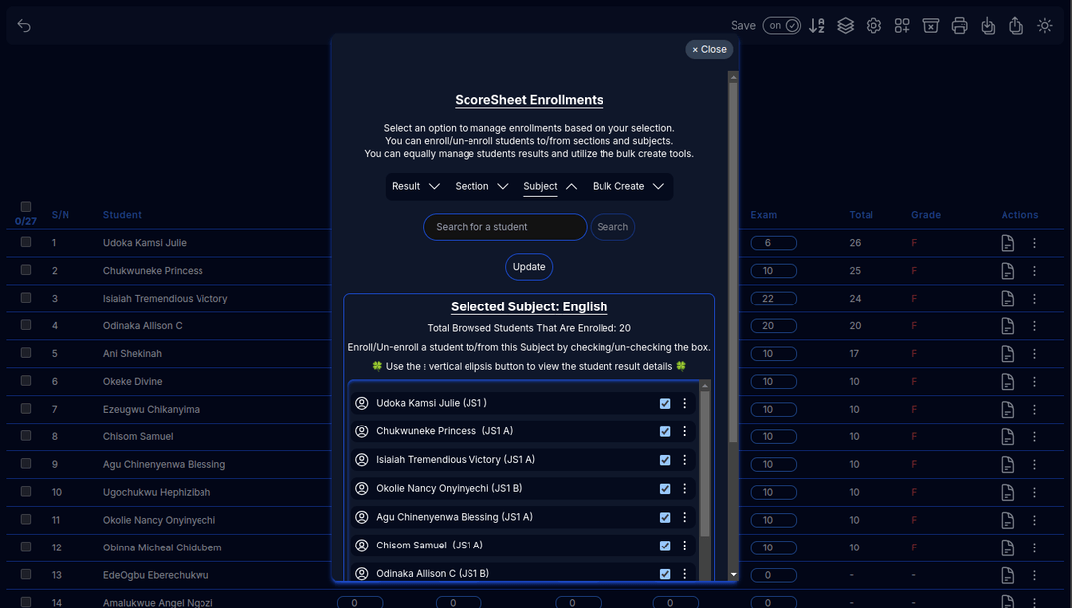1072x608 pixels.
Task: Click the Update button
Action: (528, 266)
